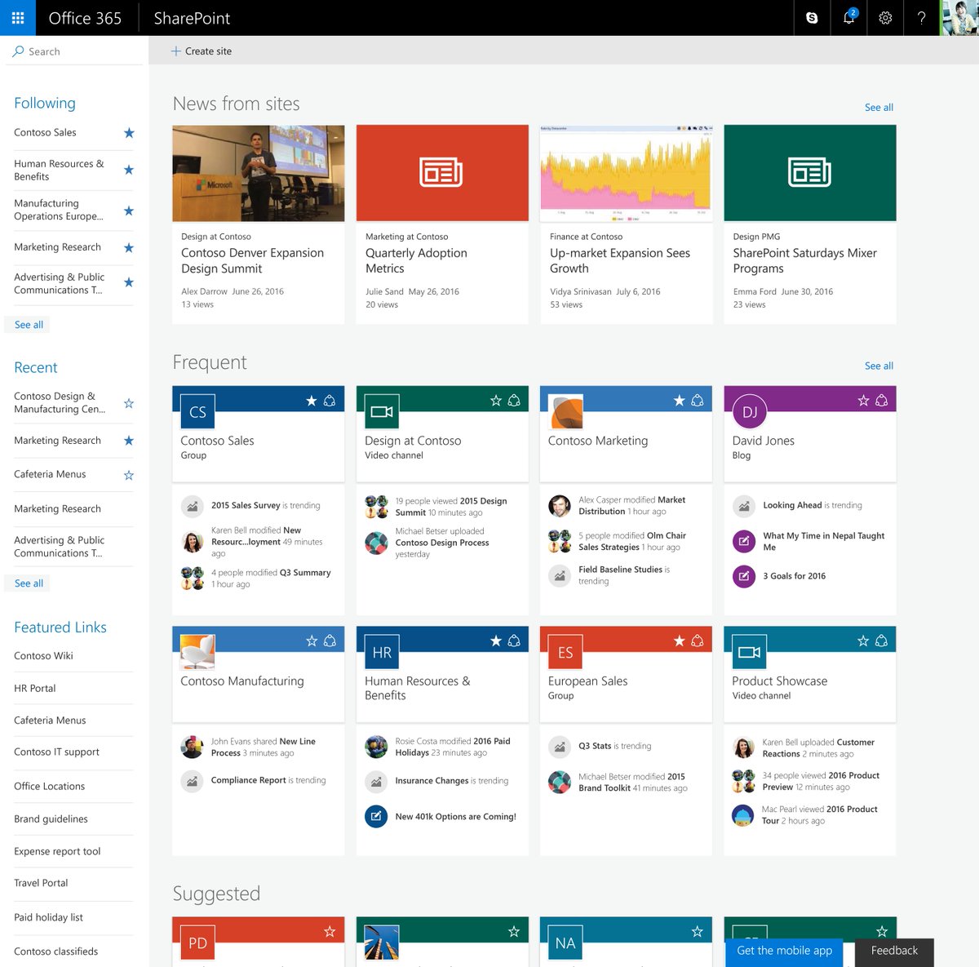The width and height of the screenshot is (979, 967).
Task: Click the Design at Contoso video icon
Action: (382, 412)
